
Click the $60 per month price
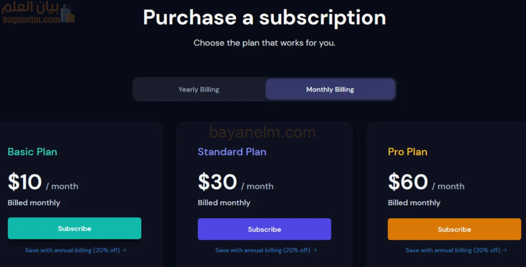coord(426,183)
